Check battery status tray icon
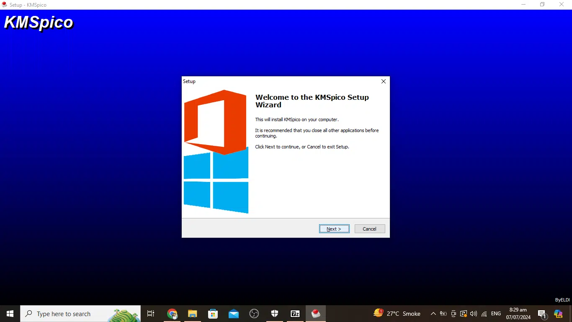 point(443,314)
